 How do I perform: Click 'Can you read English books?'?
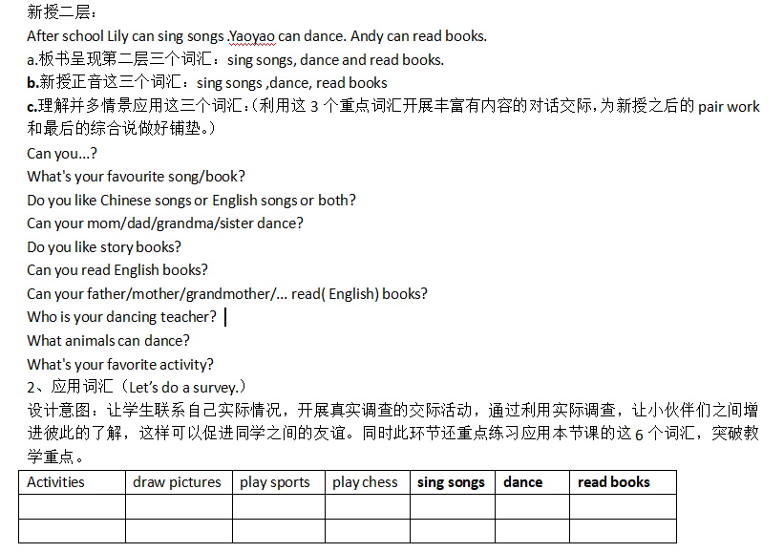[x=117, y=270]
